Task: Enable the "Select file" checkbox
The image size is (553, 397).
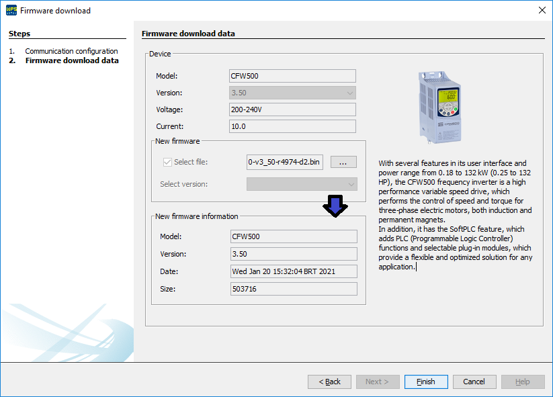Action: [x=167, y=161]
